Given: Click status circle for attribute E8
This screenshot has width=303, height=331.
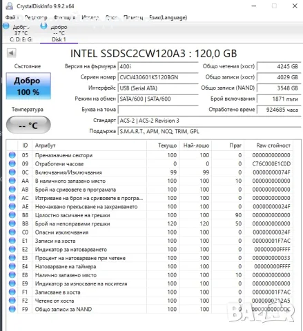Looking at the screenshot, I should (x=12, y=275).
